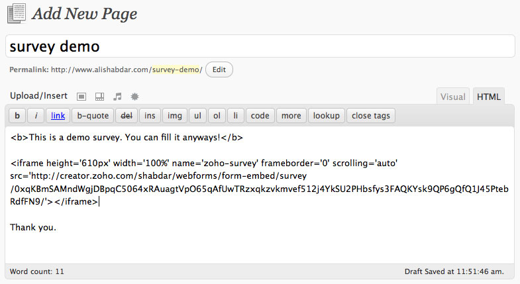
Task: Click the Add Media starburst icon
Action: point(134,97)
